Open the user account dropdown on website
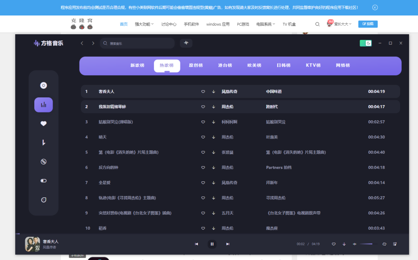Screen dimensions: 418x260 339,24
